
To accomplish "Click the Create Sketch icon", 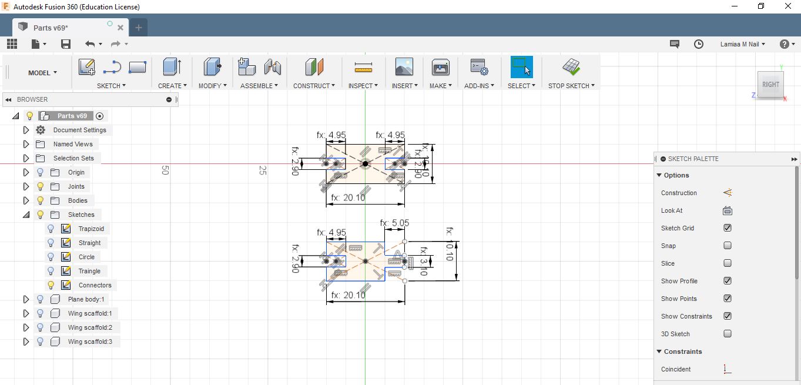I will (x=86, y=67).
